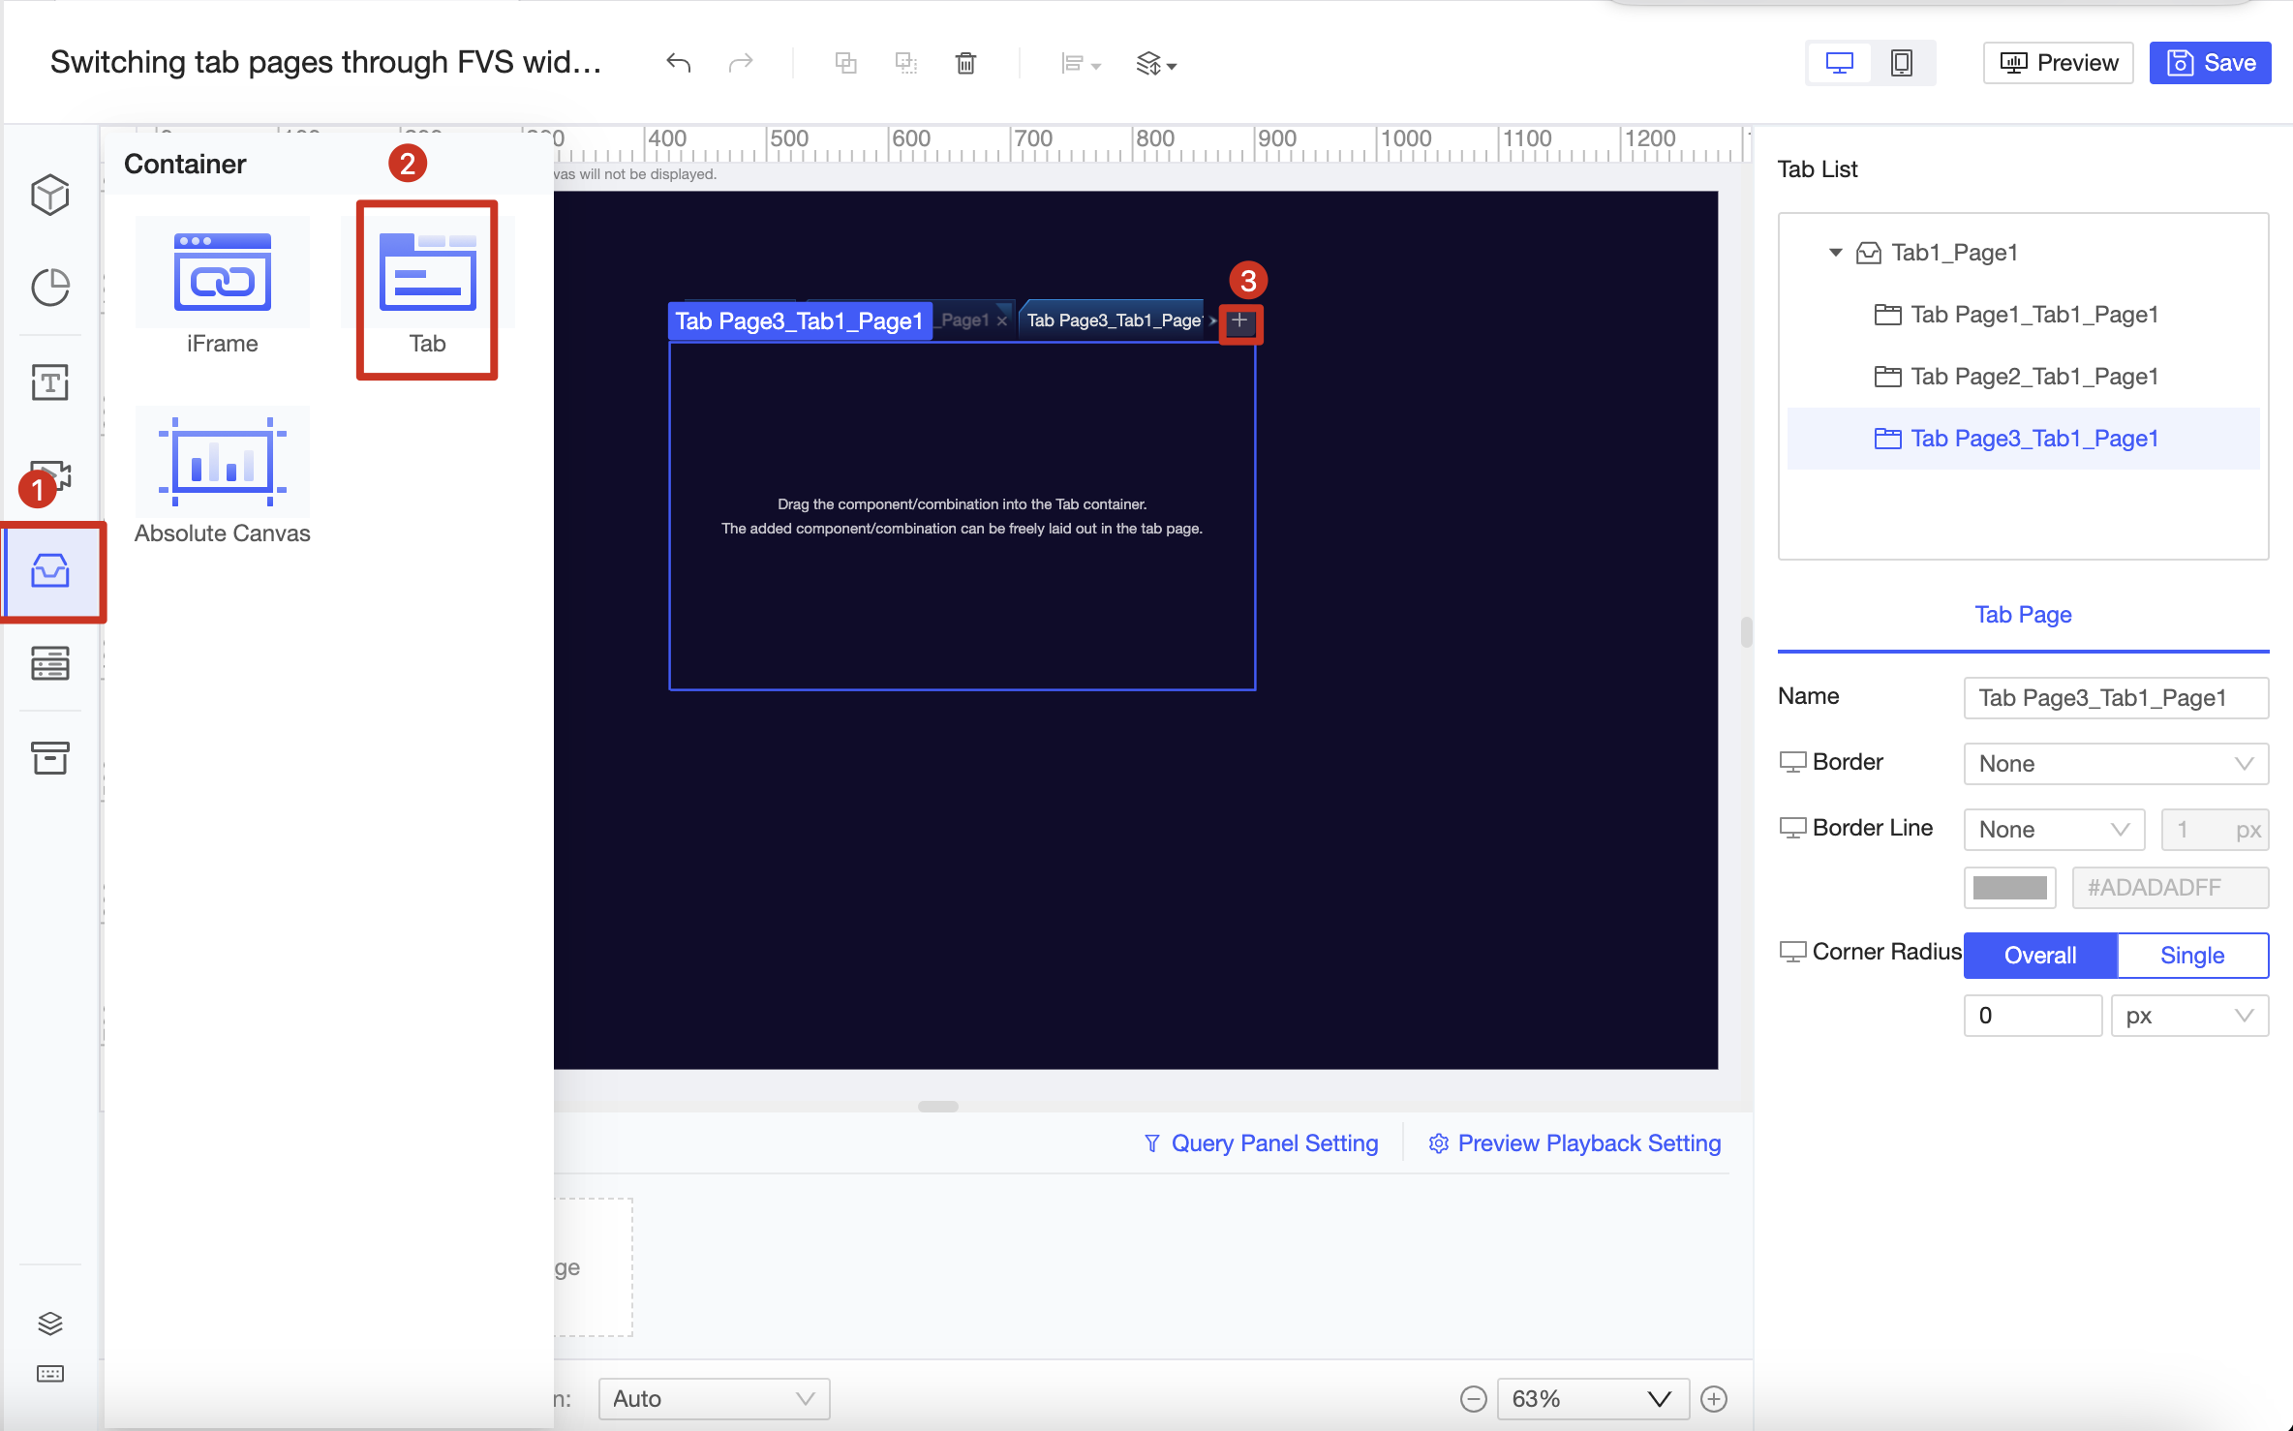This screenshot has height=1431, width=2293.
Task: Open the Border dropdown set to None
Action: tap(2115, 764)
